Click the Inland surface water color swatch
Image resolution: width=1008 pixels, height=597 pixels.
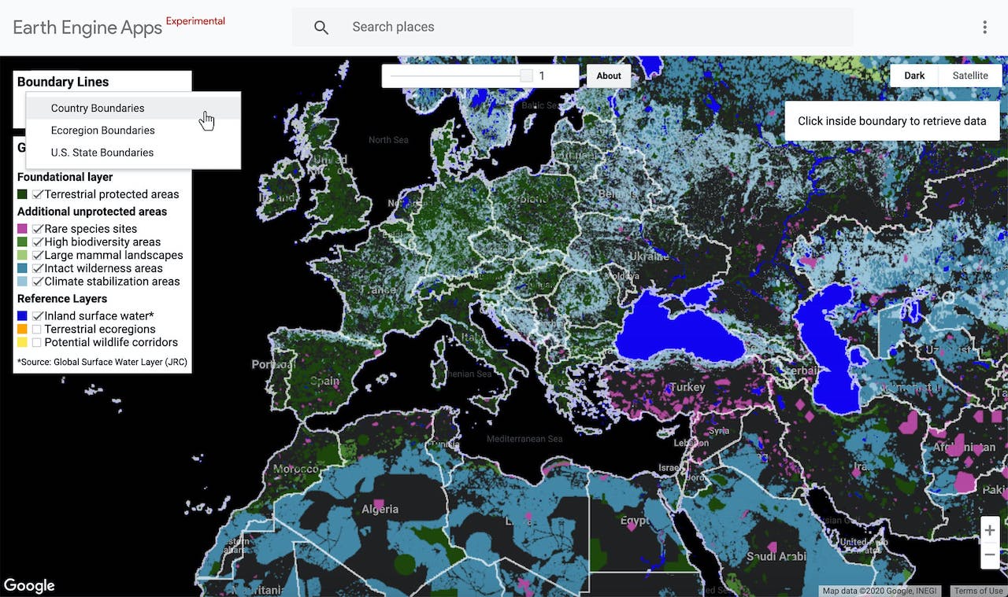coord(21,315)
